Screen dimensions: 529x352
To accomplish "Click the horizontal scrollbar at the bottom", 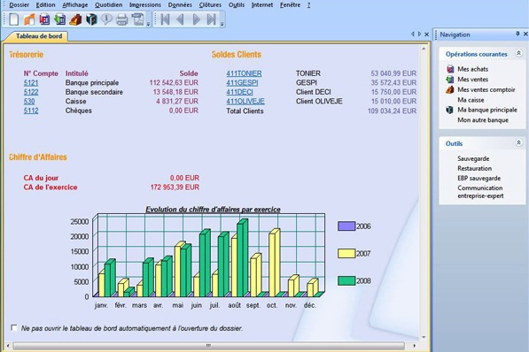I will click(208, 346).
